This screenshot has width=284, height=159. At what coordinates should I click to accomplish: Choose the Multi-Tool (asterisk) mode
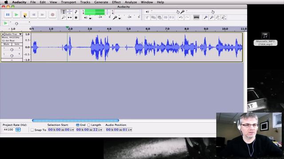(x=76, y=18)
